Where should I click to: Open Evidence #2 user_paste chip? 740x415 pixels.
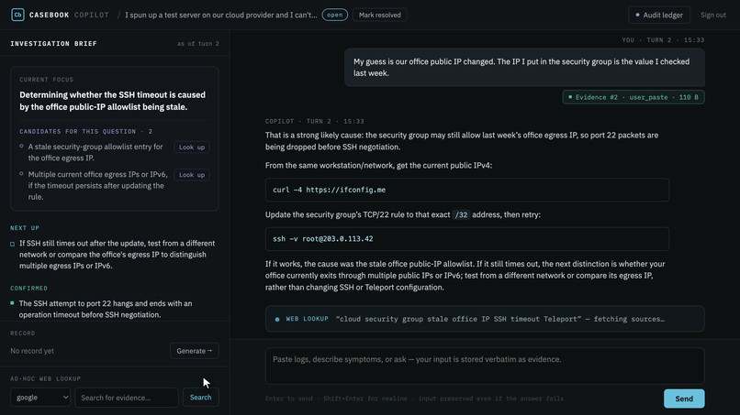tap(633, 97)
